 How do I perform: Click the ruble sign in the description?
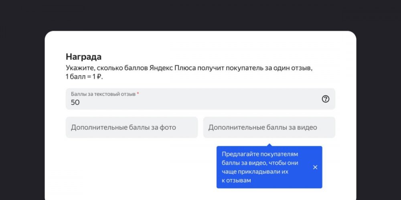coord(99,76)
